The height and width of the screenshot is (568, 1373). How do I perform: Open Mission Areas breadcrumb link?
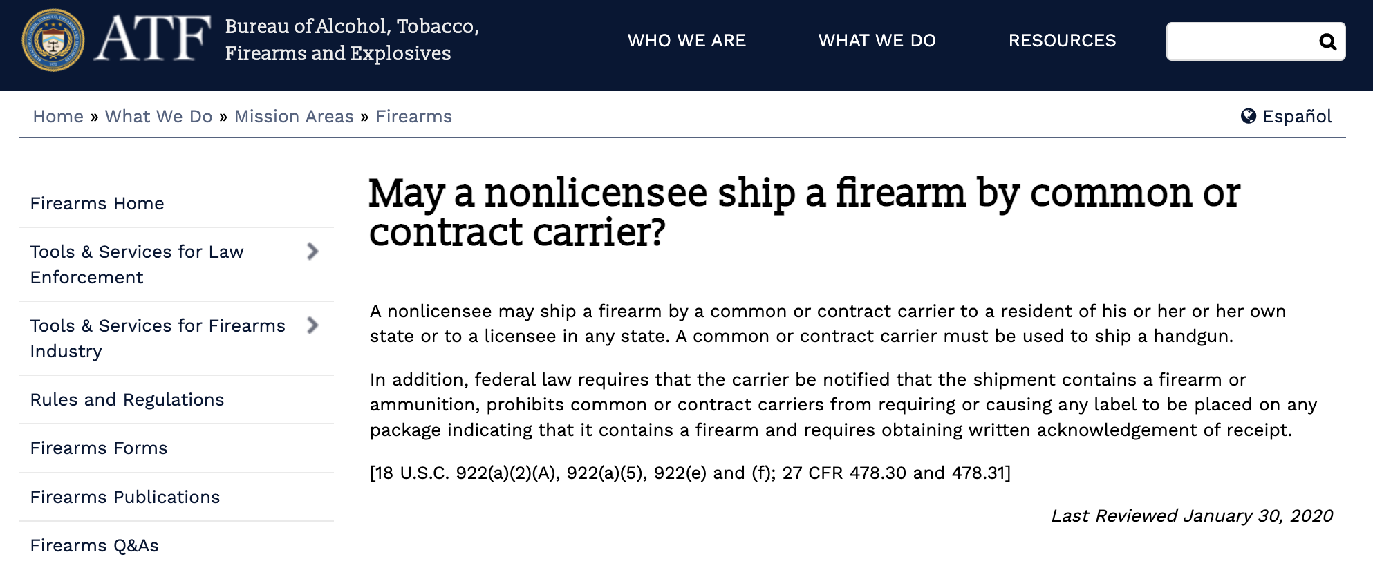click(294, 117)
